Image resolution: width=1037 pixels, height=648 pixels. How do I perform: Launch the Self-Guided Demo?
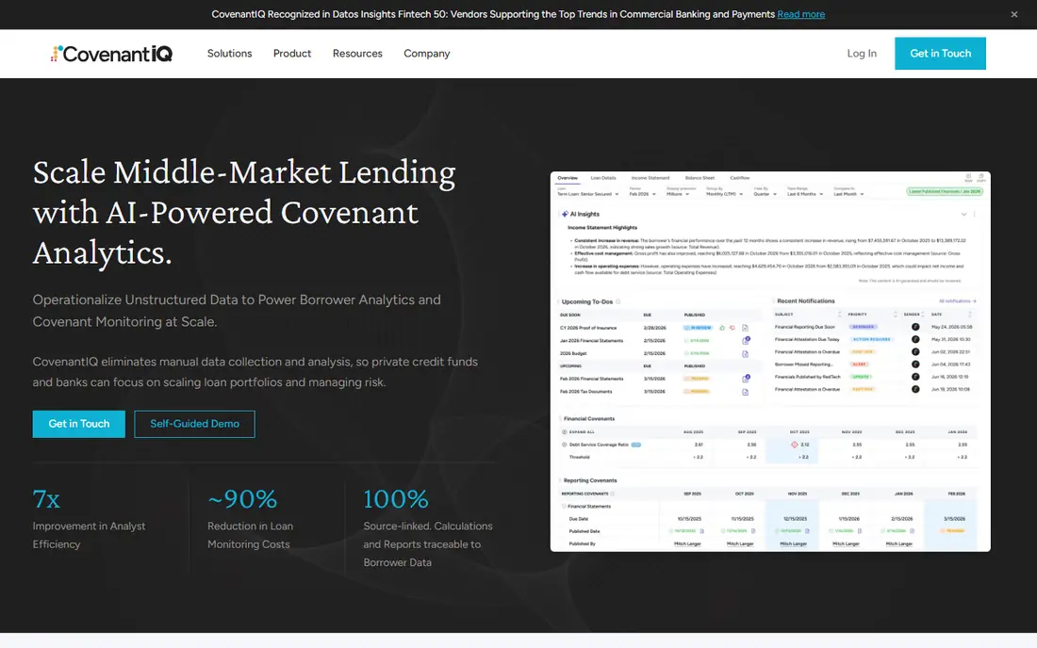(x=194, y=424)
